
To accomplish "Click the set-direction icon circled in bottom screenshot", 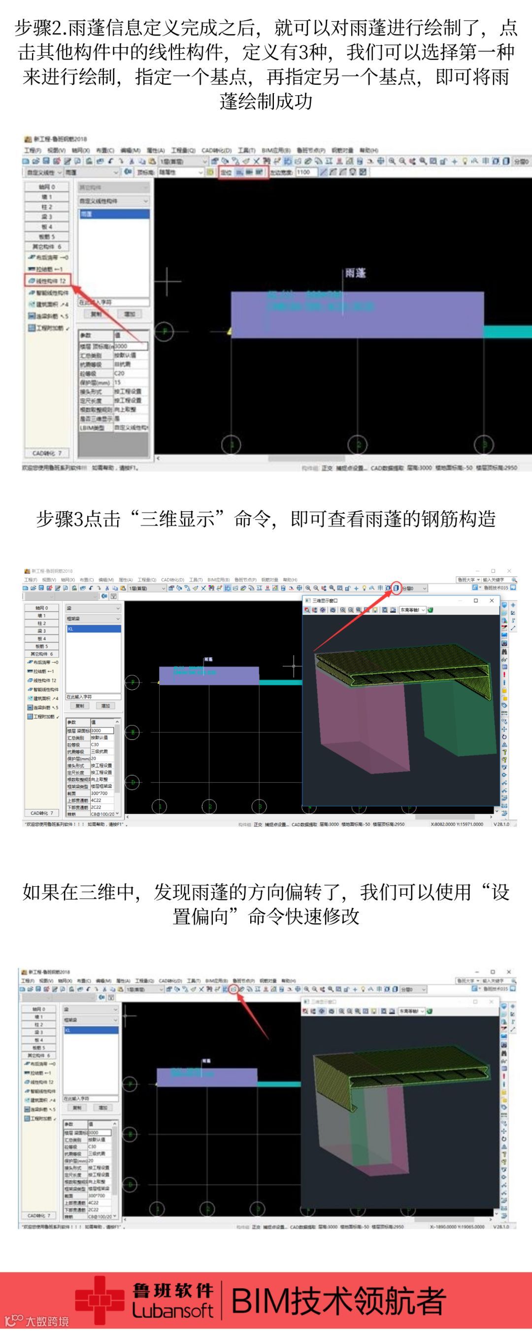I will (x=234, y=989).
